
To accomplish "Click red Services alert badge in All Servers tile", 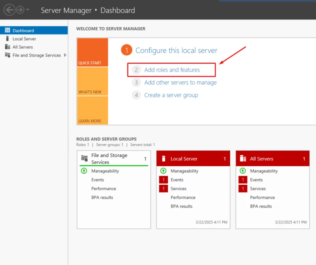I will tap(243, 189).
